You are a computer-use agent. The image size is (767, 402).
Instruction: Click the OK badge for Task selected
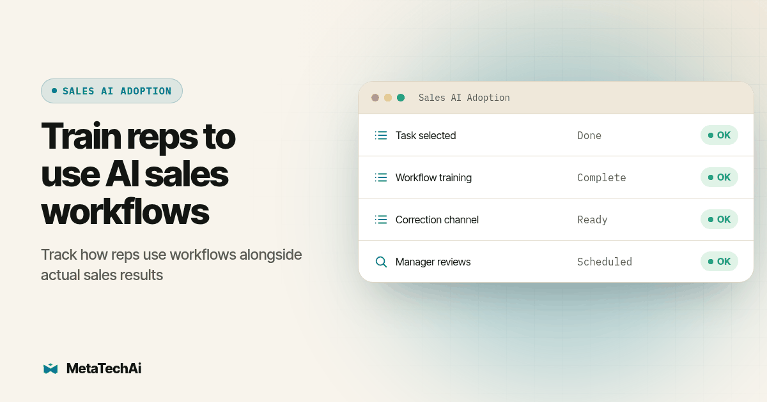click(719, 135)
